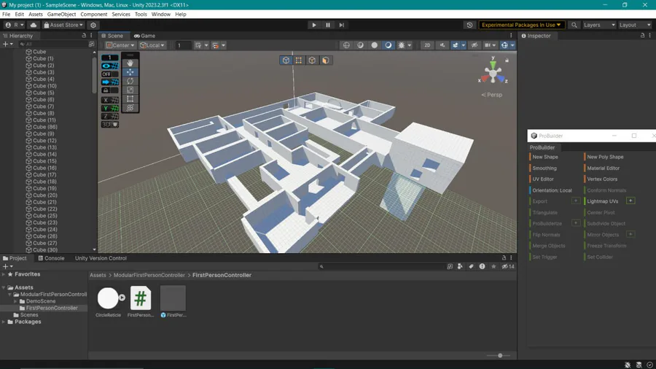Viewport: 656px width, 369px height.
Task: Open the Layout dropdown
Action: [x=635, y=25]
